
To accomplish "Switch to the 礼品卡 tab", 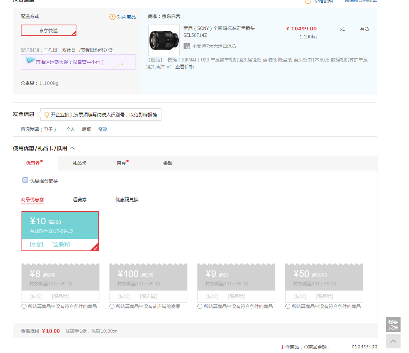I will tap(79, 163).
